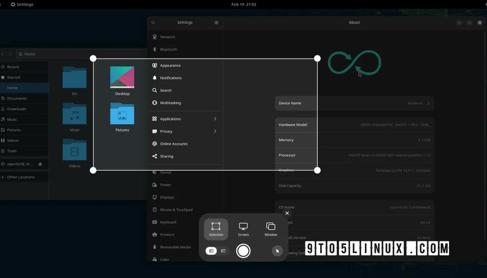This screenshot has width=487, height=278.
Task: Open Notifications settings panel
Action: pyautogui.click(x=185, y=78)
